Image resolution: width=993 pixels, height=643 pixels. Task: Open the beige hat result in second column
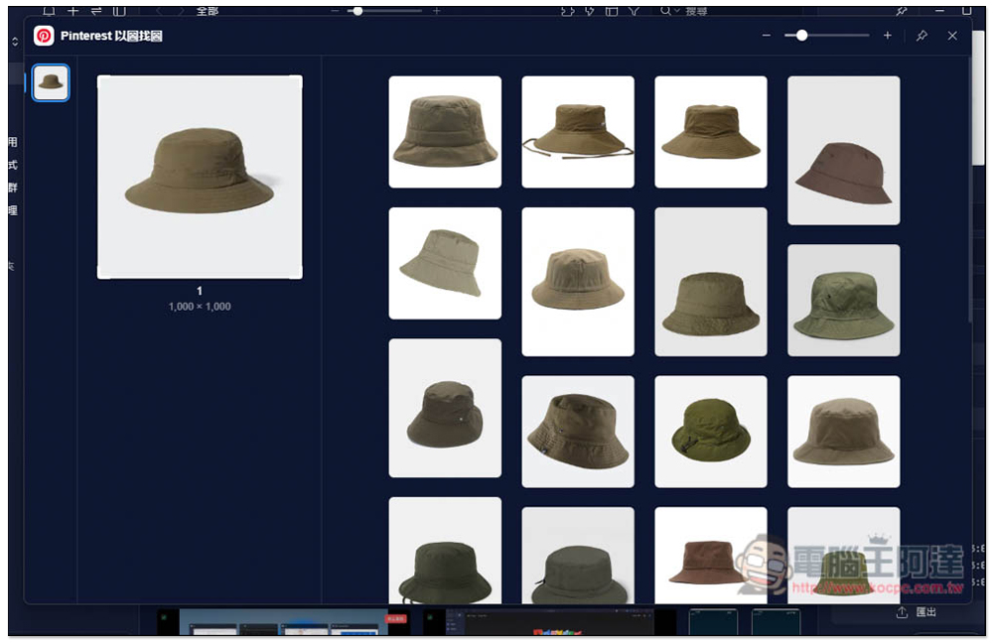point(578,281)
